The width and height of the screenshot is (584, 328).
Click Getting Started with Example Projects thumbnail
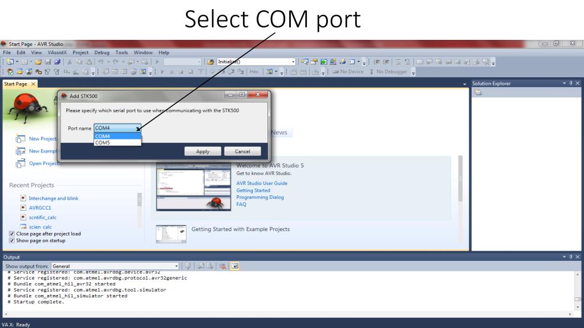(x=171, y=234)
